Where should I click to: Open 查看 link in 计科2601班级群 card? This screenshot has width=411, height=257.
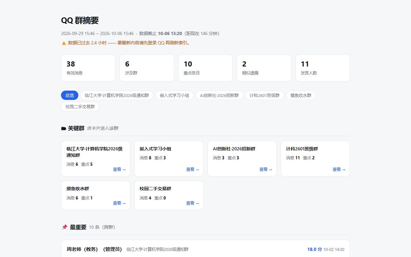click(x=339, y=169)
